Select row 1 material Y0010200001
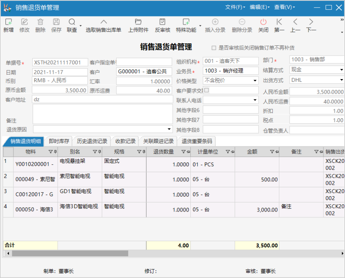The height and width of the screenshot is (278, 345). 36,164
